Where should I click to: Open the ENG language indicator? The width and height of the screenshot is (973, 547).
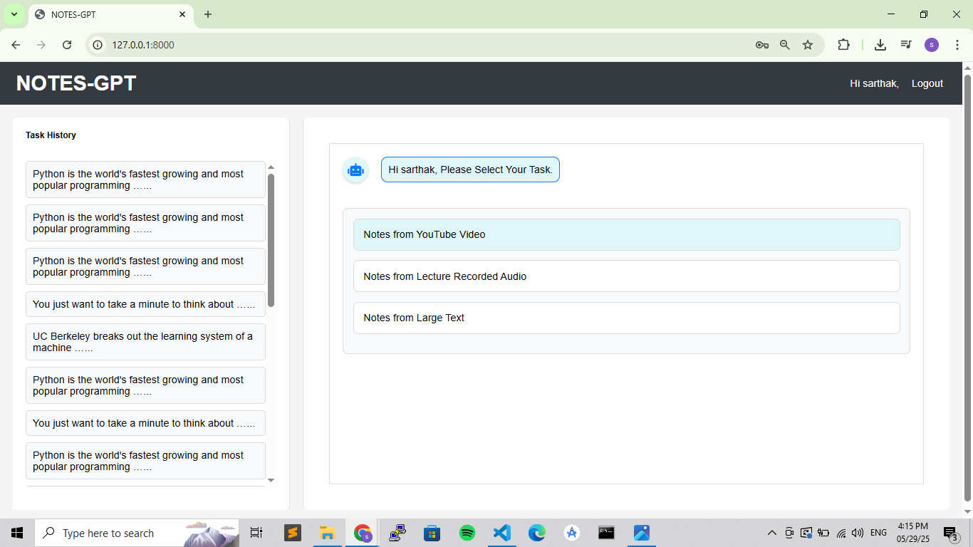(878, 533)
